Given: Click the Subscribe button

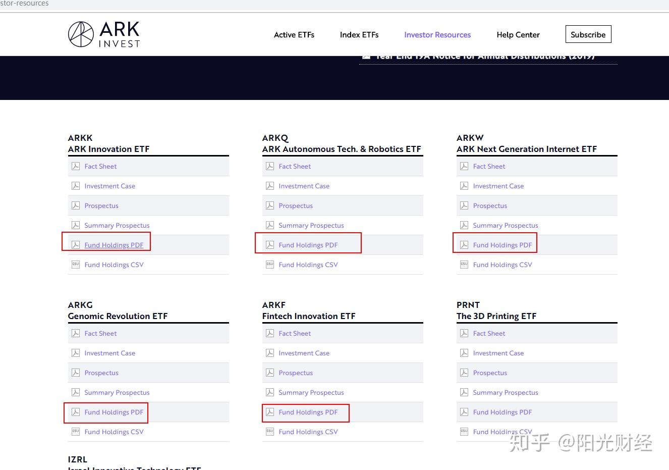Looking at the screenshot, I should coord(588,34).
